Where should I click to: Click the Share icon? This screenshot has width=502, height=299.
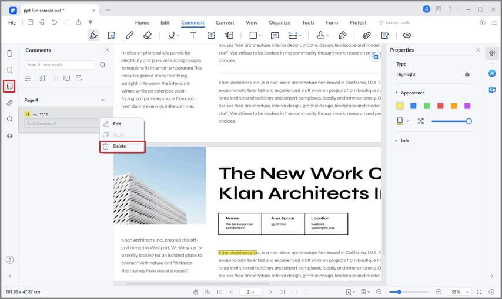pyautogui.click(x=78, y=22)
